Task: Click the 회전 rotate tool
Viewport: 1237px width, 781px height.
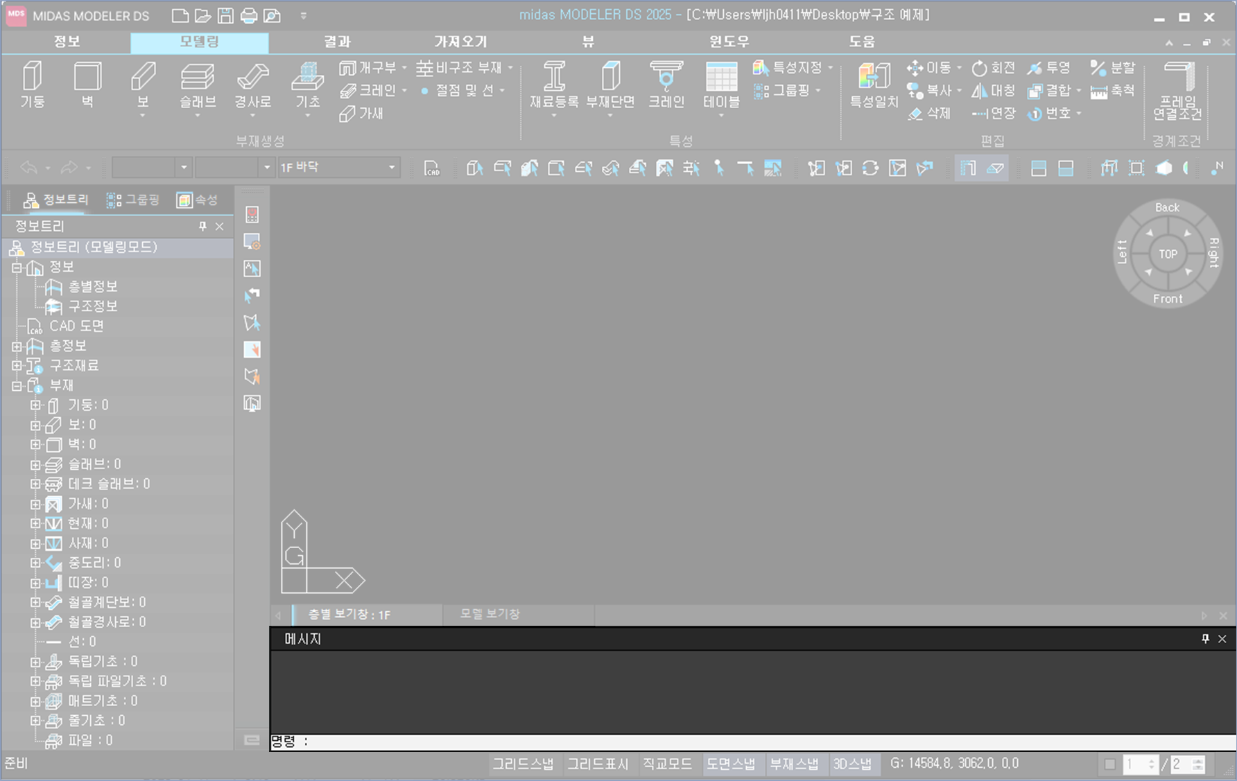Action: coord(994,68)
